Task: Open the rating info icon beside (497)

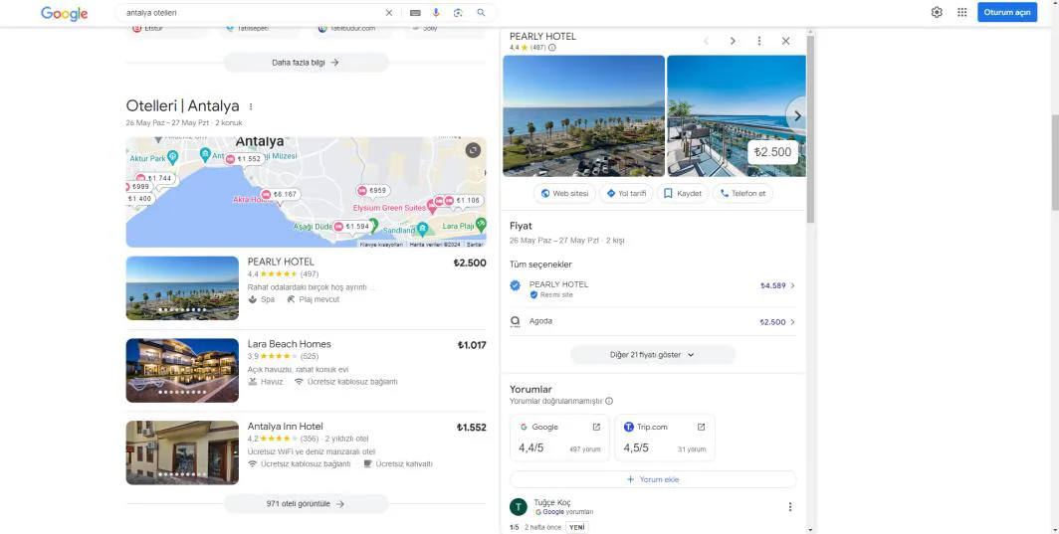Action: tap(552, 48)
